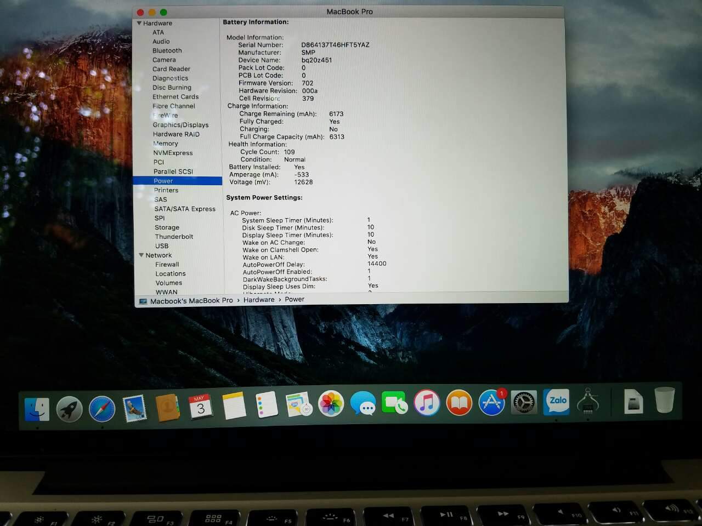Image resolution: width=702 pixels, height=526 pixels.
Task: Collapse the Hardware section triangle
Action: [x=139, y=23]
